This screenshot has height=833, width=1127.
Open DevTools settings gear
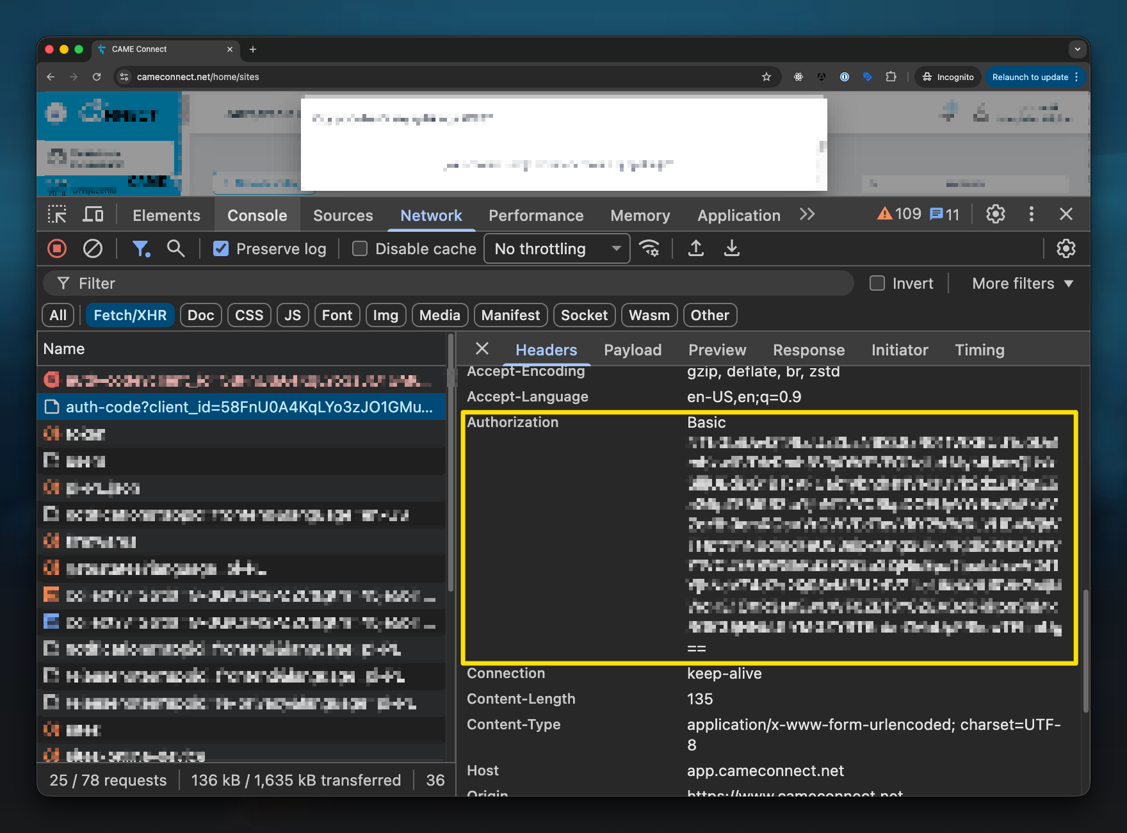point(995,214)
